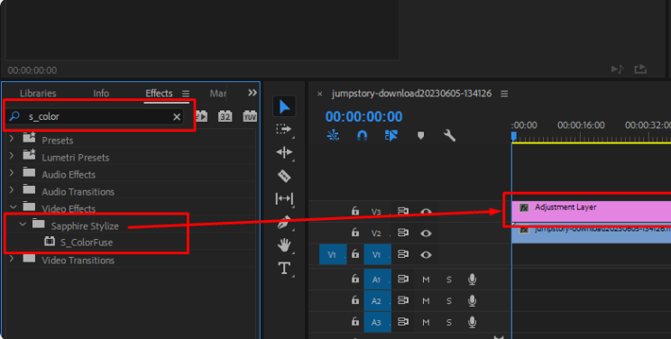Select the Ripple Edit tool
Screen dimensions: 671x339
pyautogui.click(x=284, y=152)
